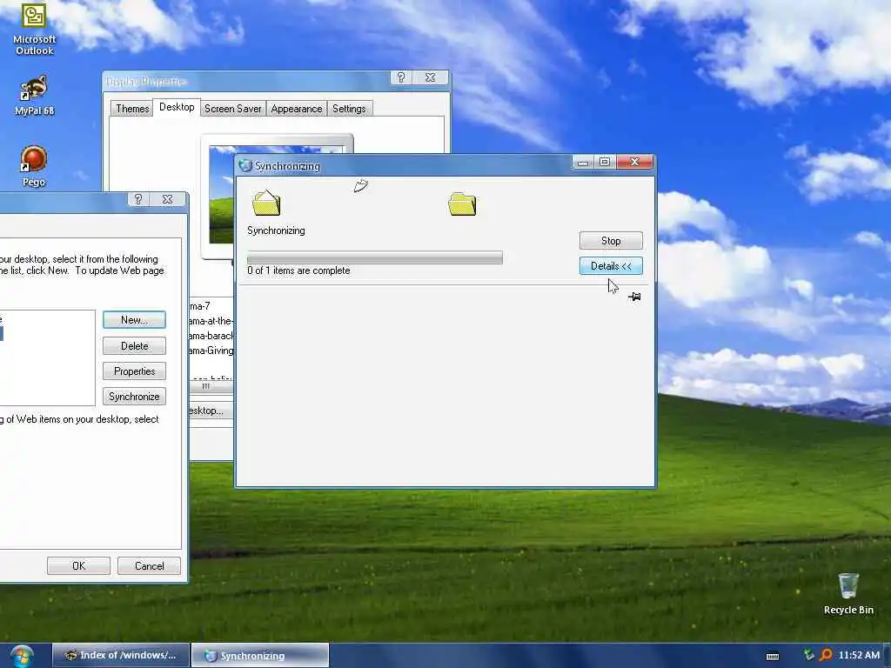Click Cancel in Desktop Items dialog

(x=149, y=565)
